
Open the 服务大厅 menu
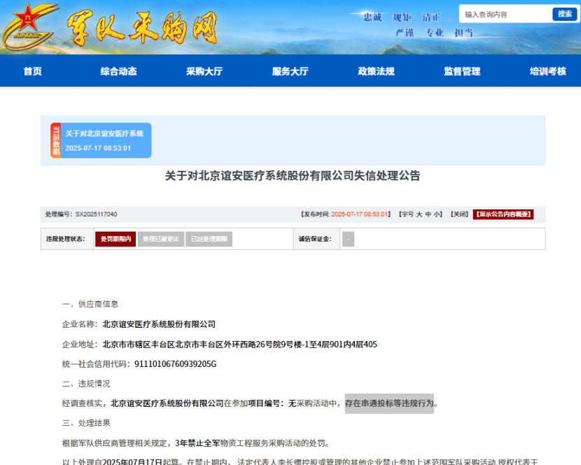tap(290, 71)
